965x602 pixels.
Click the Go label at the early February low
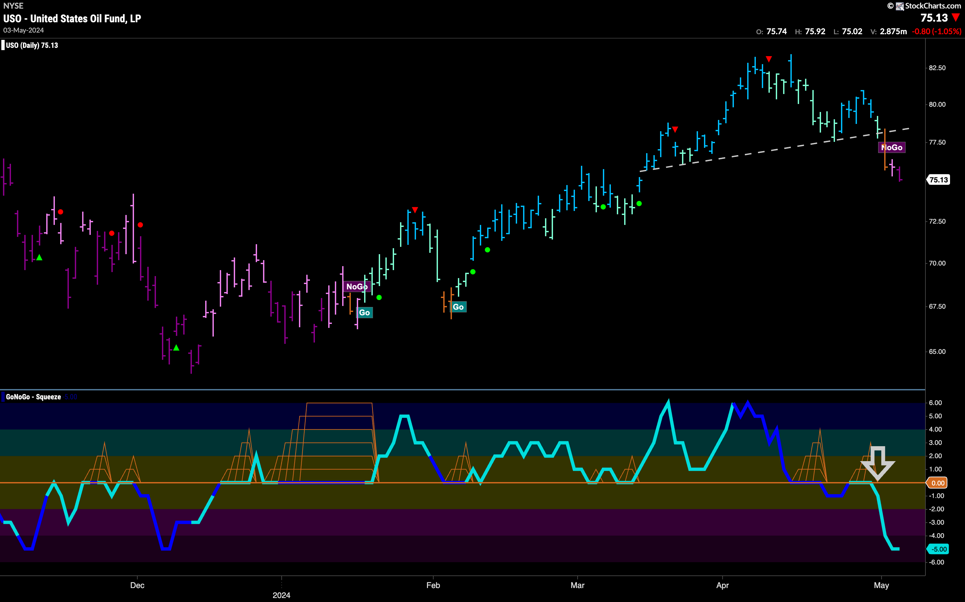pos(458,307)
